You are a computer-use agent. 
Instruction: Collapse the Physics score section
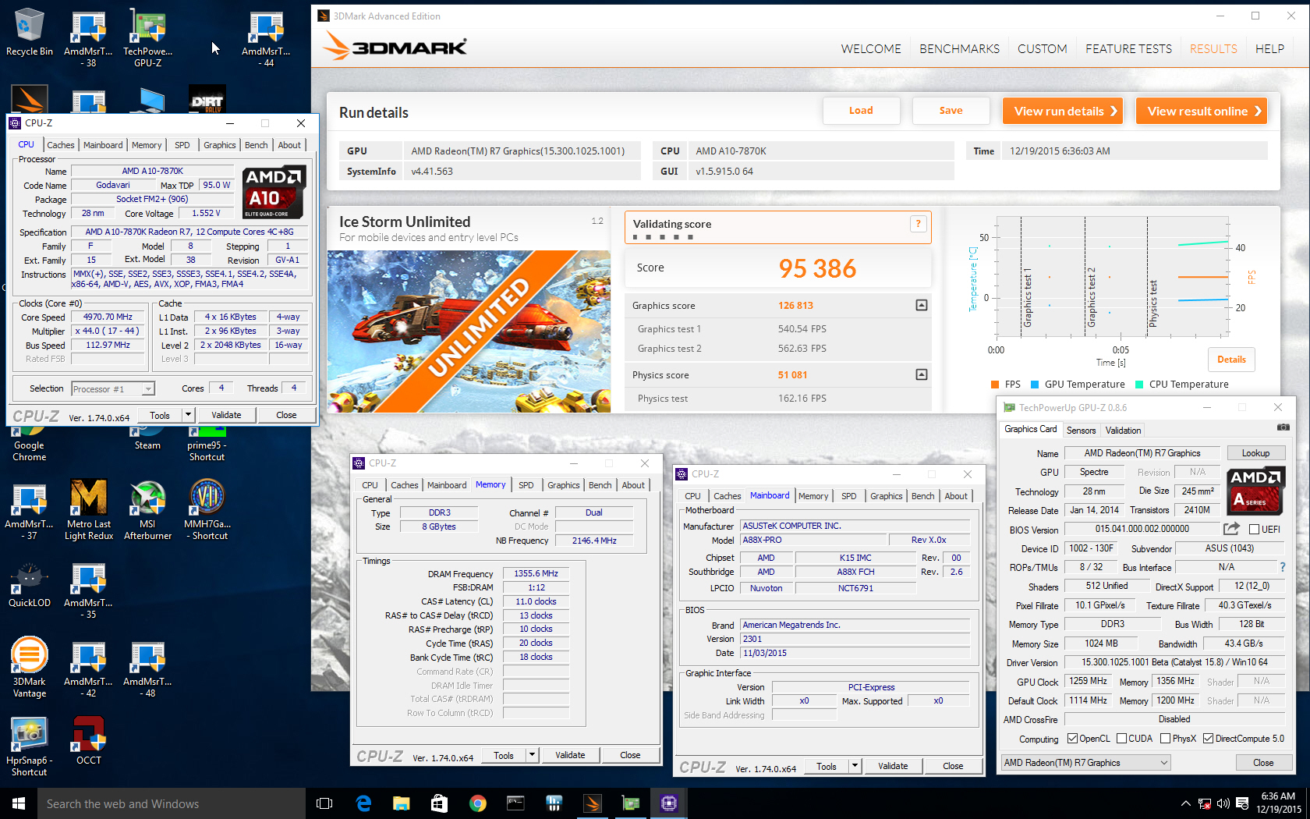coord(921,374)
